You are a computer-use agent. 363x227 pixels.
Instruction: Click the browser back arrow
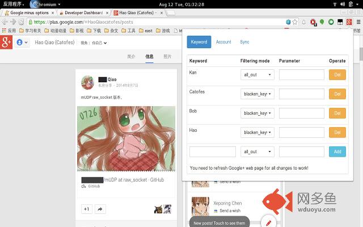pos(5,22)
